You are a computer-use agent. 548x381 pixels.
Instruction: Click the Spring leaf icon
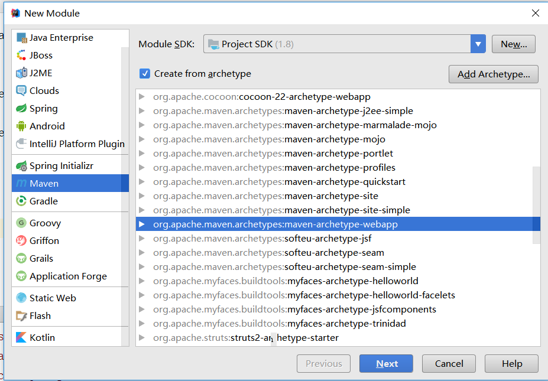tap(21, 108)
